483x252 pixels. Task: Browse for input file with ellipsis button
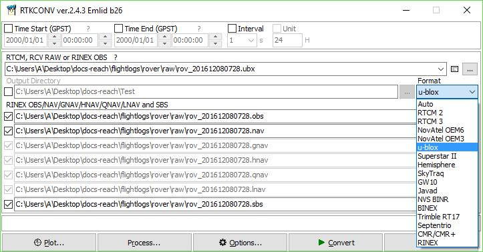(x=470, y=69)
